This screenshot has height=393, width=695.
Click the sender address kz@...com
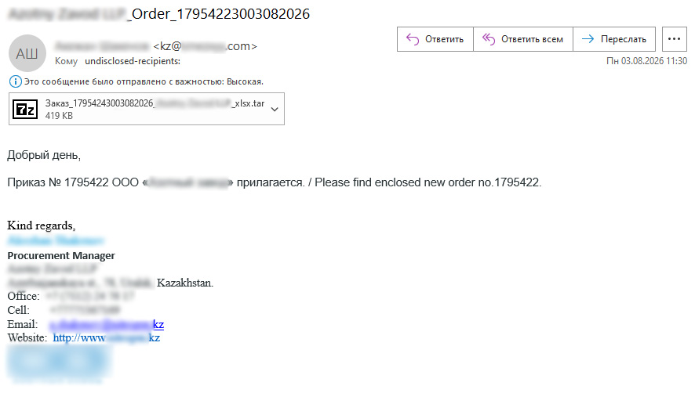[x=205, y=46]
